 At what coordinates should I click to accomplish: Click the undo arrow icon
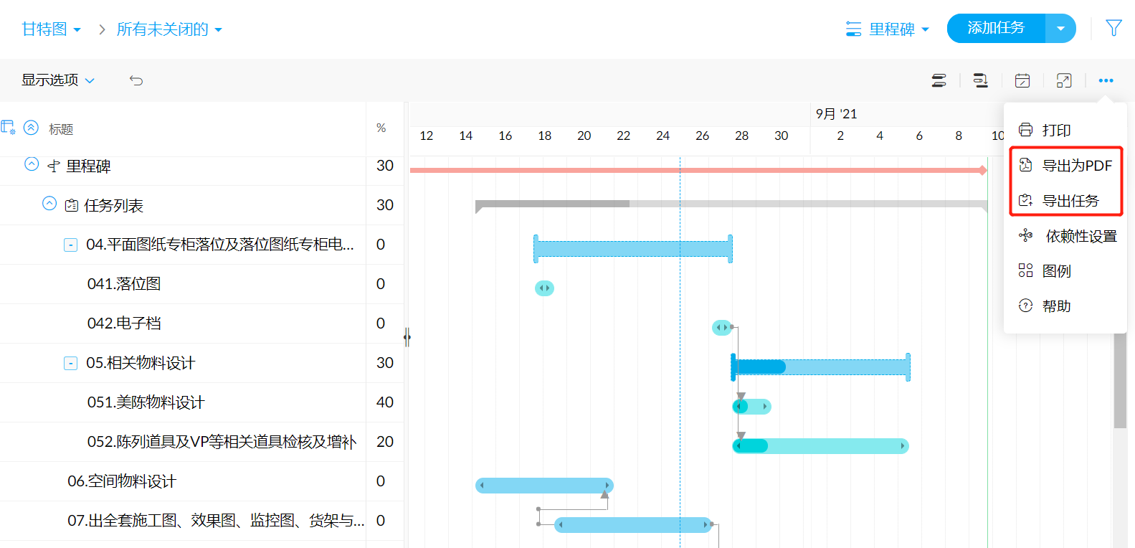[x=136, y=80]
